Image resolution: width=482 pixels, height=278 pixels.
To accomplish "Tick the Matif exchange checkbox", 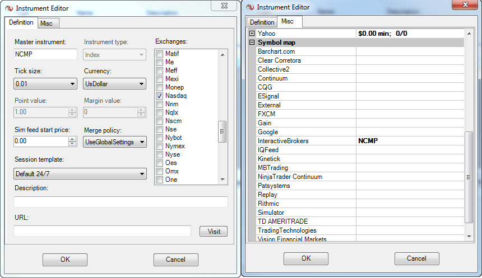I will pyautogui.click(x=159, y=54).
